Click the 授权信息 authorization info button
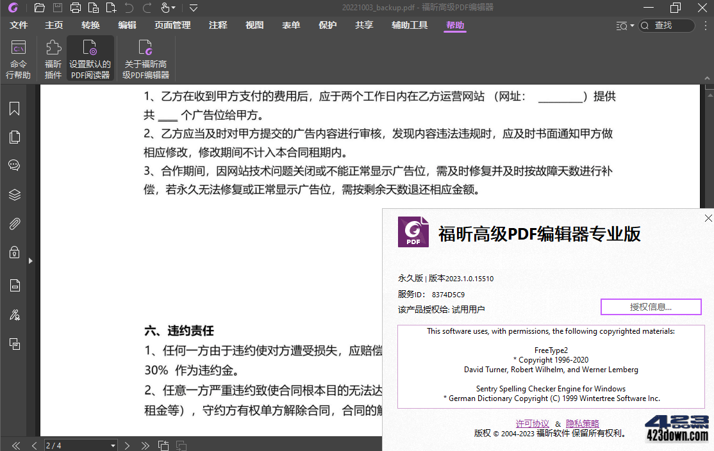 tap(651, 307)
